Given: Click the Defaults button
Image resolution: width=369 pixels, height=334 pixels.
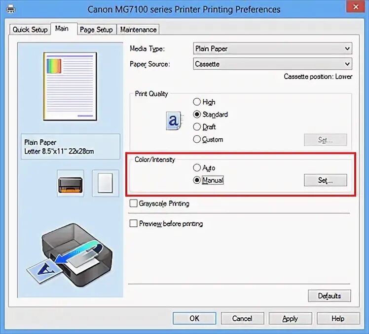Looking at the screenshot, I should (x=330, y=296).
